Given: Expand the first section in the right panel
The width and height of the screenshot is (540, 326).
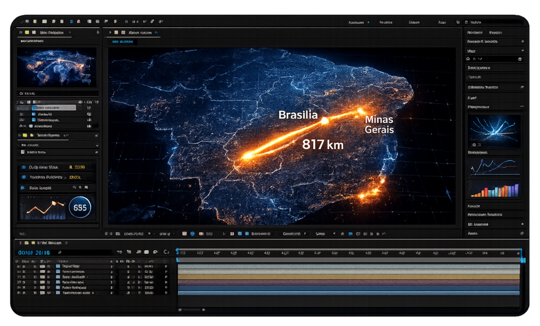Looking at the screenshot, I should [522, 41].
